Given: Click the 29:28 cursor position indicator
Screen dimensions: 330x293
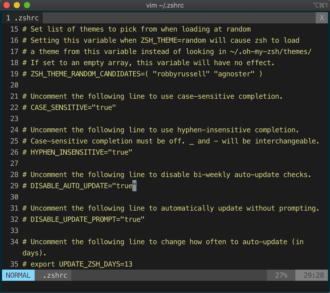Looking at the screenshot, I should tap(314, 275).
